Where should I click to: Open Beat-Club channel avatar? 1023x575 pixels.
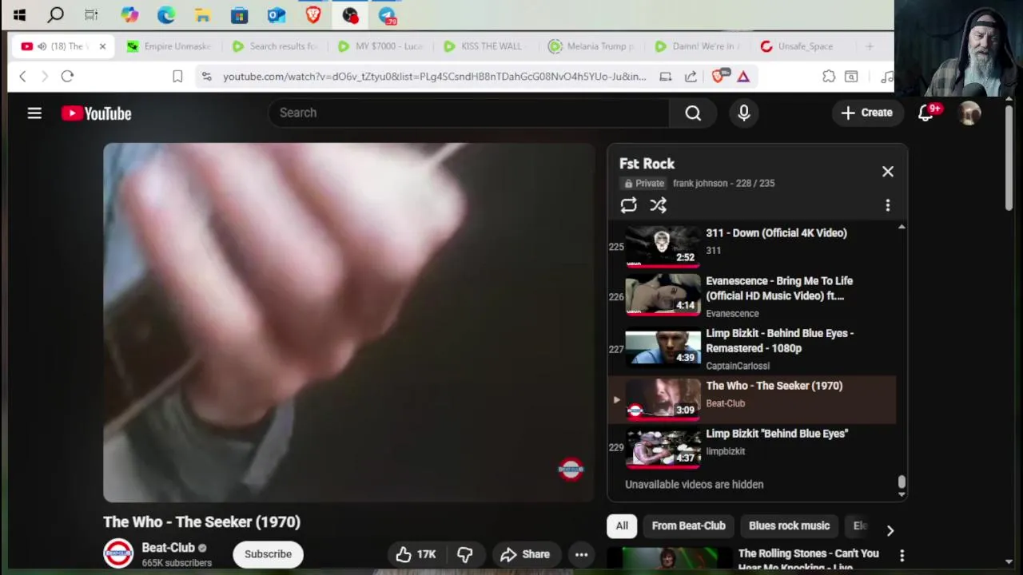pyautogui.click(x=118, y=553)
